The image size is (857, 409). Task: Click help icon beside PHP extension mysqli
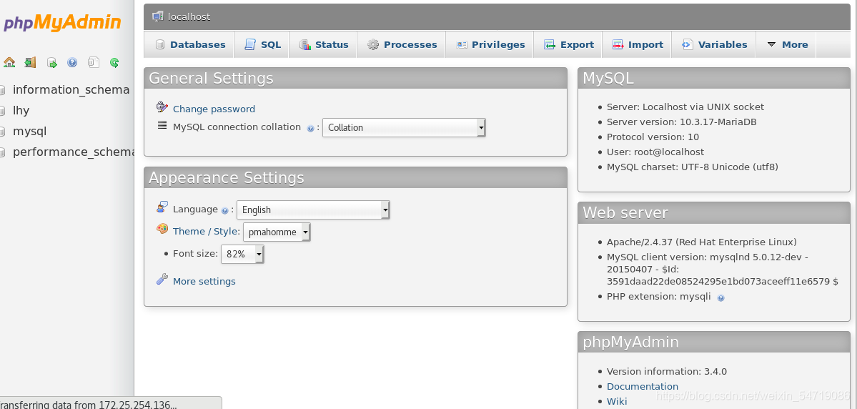click(721, 298)
